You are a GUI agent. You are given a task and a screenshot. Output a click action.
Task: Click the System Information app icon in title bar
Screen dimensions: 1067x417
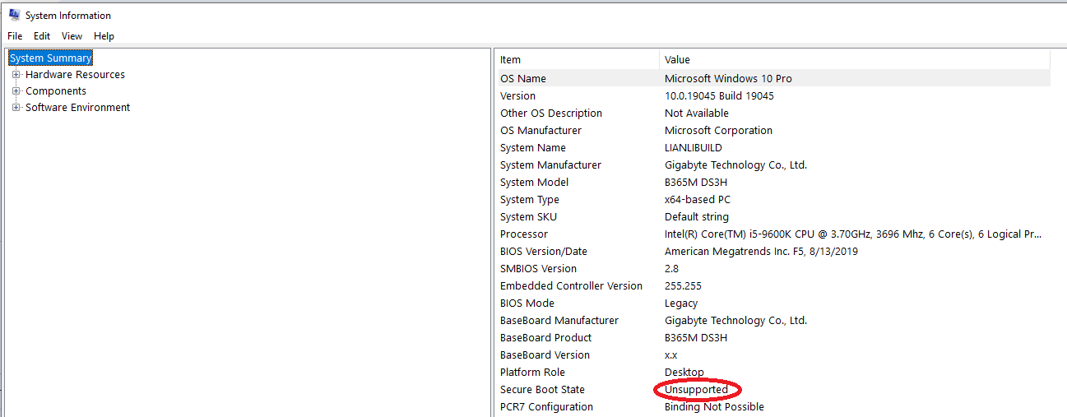(x=14, y=15)
